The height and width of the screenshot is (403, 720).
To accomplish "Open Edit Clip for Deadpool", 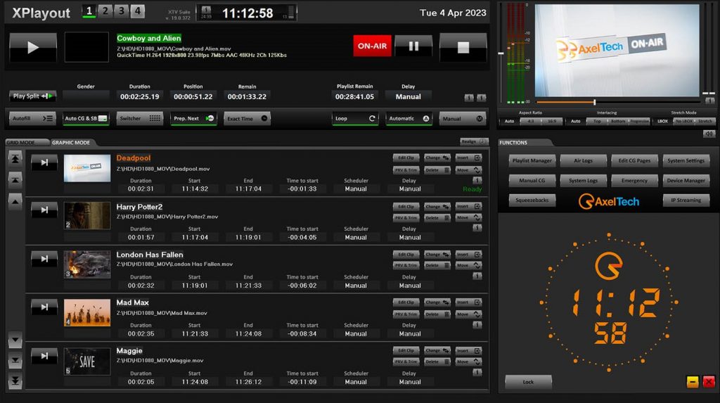I will 406,158.
